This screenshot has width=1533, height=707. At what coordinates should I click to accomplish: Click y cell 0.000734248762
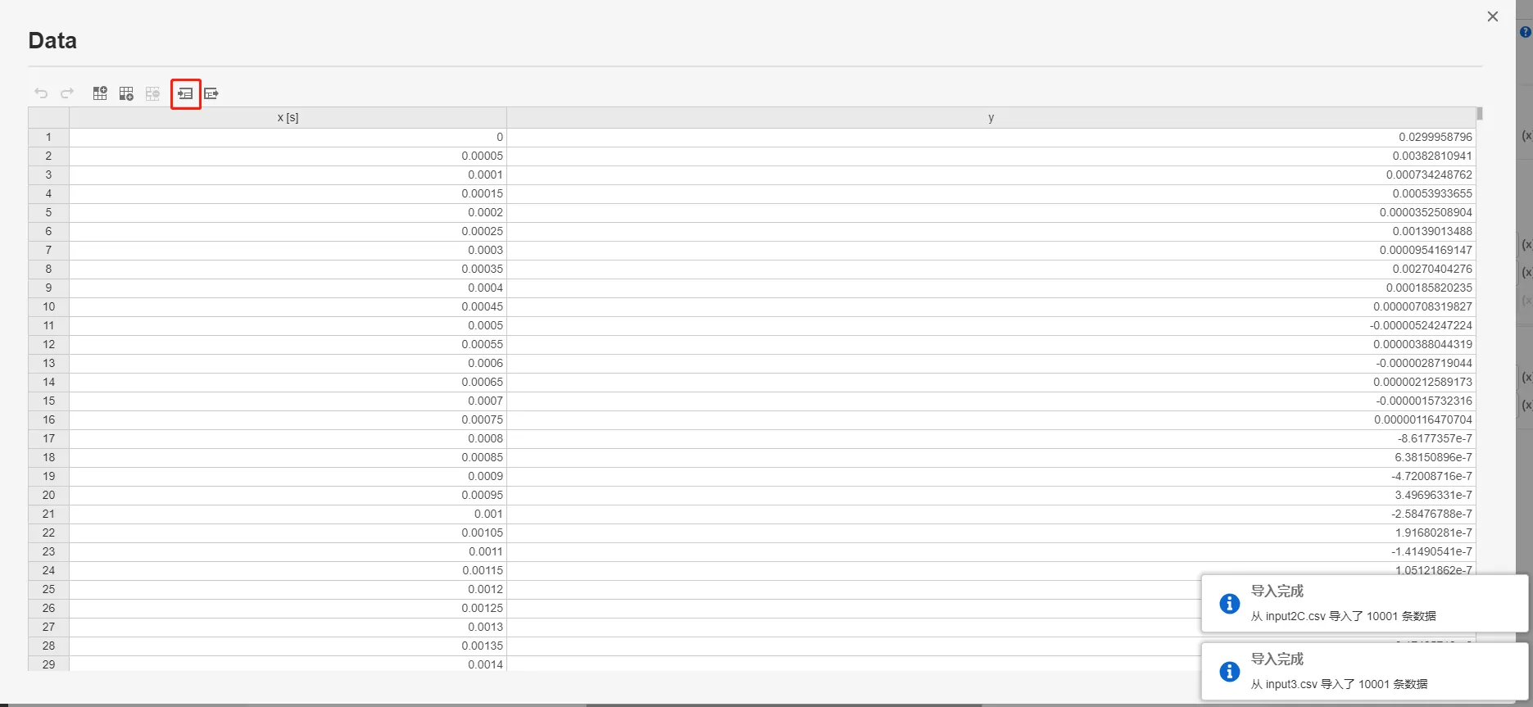991,174
